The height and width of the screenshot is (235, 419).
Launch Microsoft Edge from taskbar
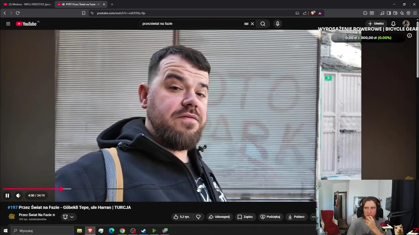coord(112,231)
